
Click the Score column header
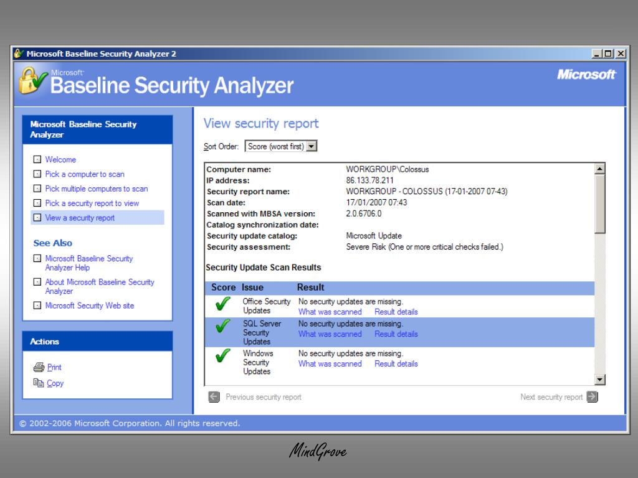(224, 288)
